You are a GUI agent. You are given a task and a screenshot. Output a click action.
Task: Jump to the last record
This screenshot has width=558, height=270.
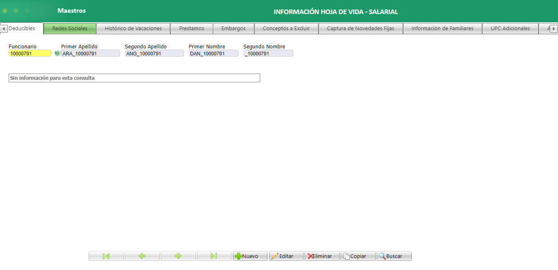214,256
